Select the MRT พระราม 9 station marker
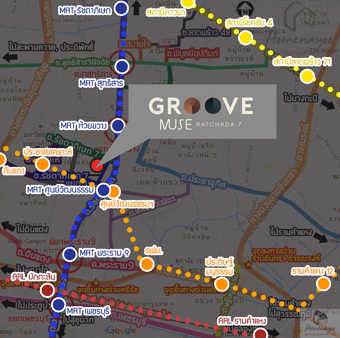Viewport: 340px width, 338px height. click(70, 254)
